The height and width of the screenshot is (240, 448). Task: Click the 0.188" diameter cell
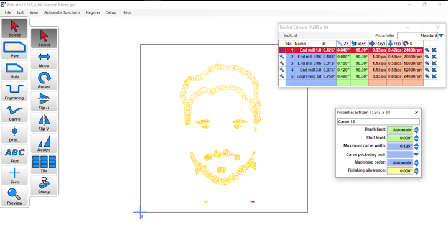coord(329,57)
